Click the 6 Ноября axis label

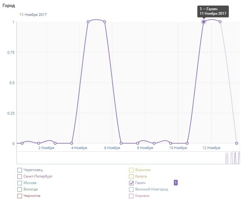(112, 148)
